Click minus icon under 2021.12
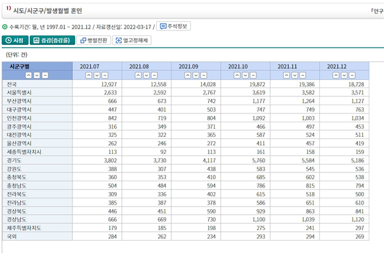Screen dimensions: 384x256 (352, 75)
